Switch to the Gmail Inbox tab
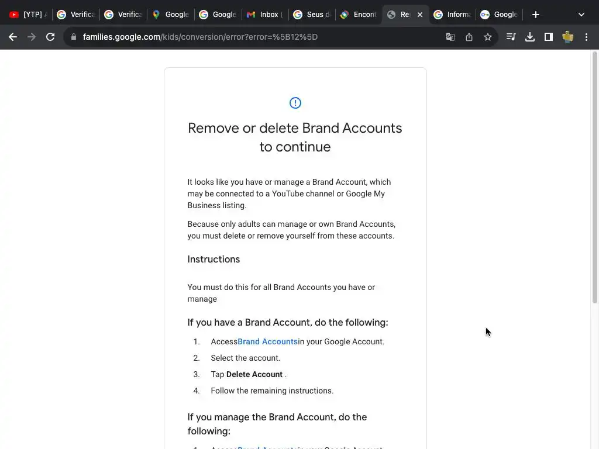The image size is (599, 449). tap(265, 15)
